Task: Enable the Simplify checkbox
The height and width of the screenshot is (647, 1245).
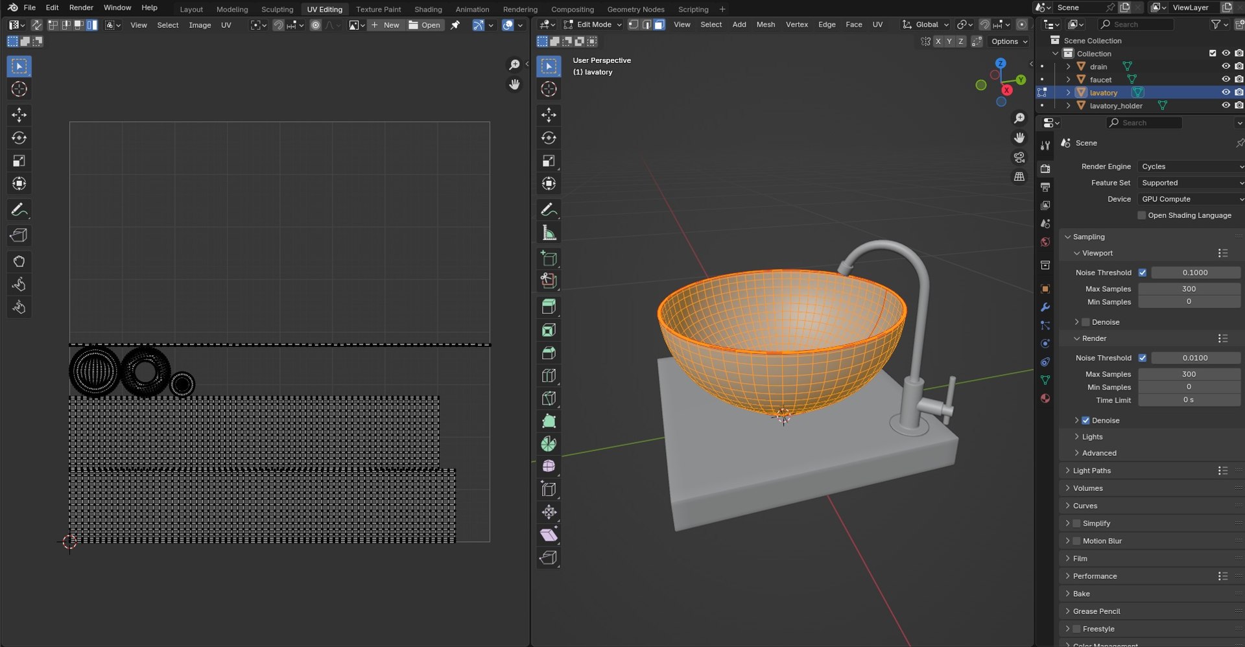Action: coord(1076,523)
